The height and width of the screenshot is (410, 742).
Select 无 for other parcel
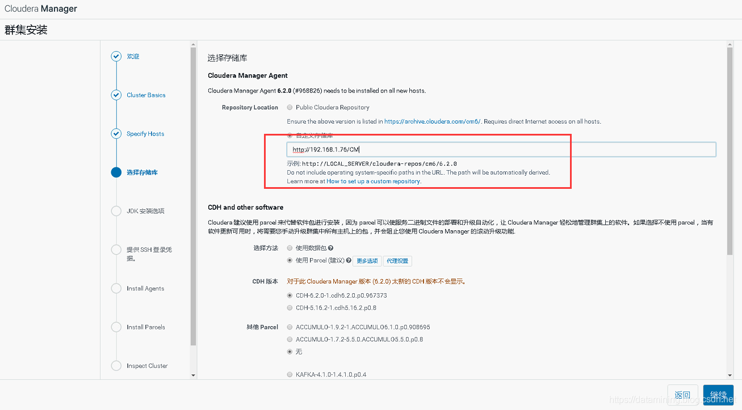(290, 352)
